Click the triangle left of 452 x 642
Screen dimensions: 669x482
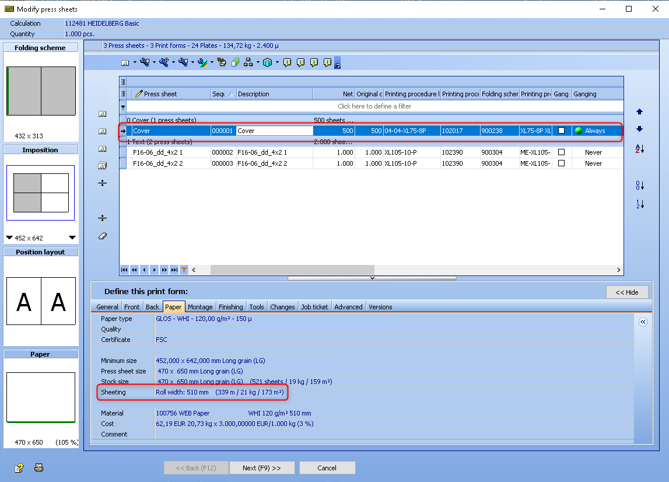9,237
